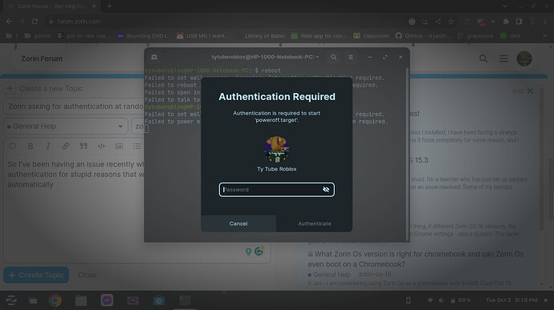
Task: Open Bouncing DVD bookmark
Action: click(x=145, y=35)
